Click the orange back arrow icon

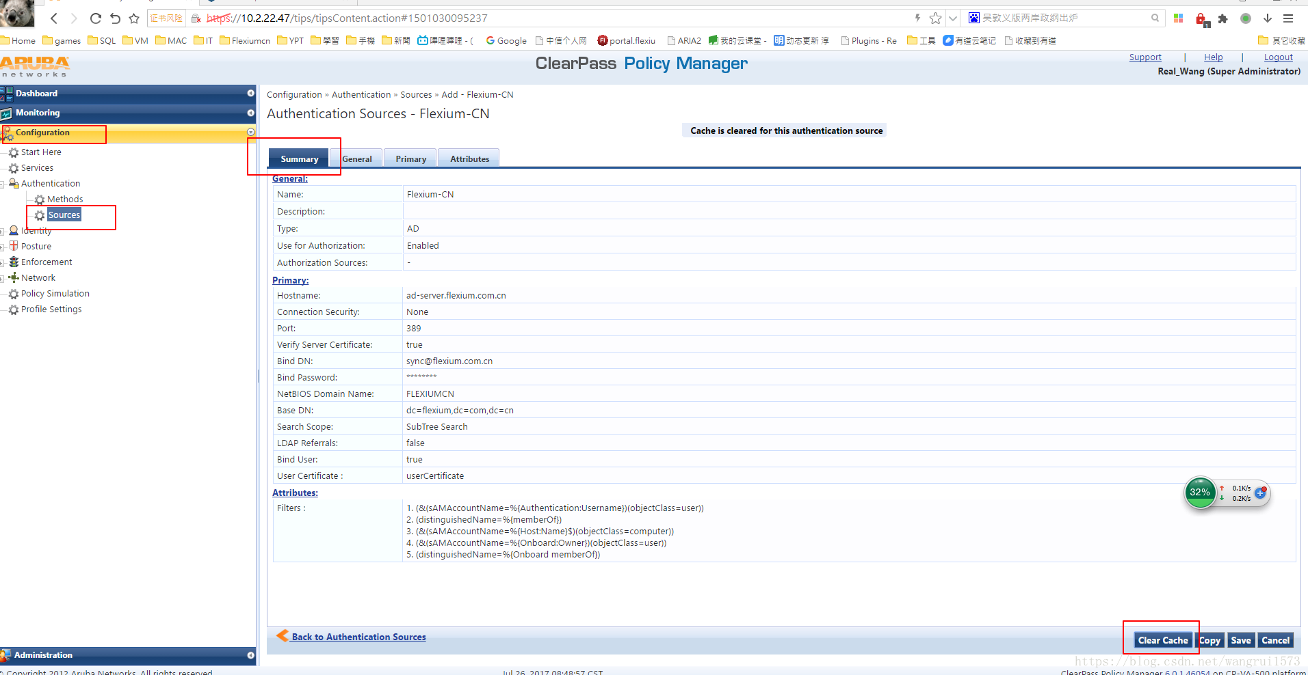[x=283, y=636]
